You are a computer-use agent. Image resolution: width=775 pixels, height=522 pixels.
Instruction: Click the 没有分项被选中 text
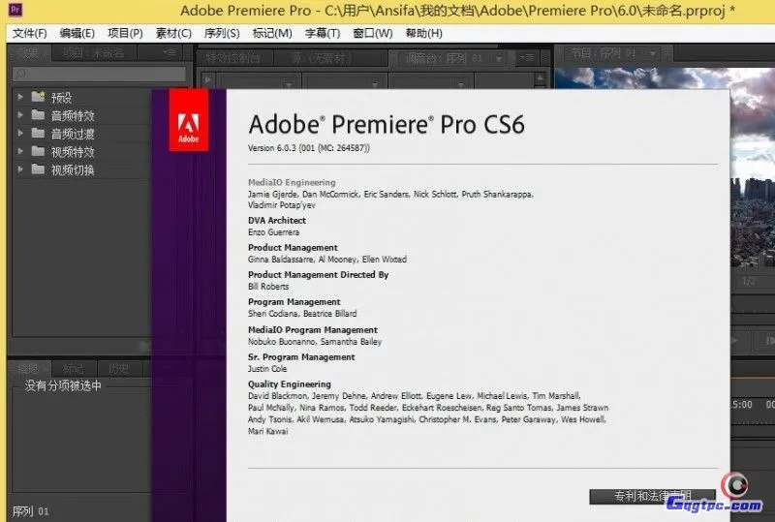tap(63, 385)
